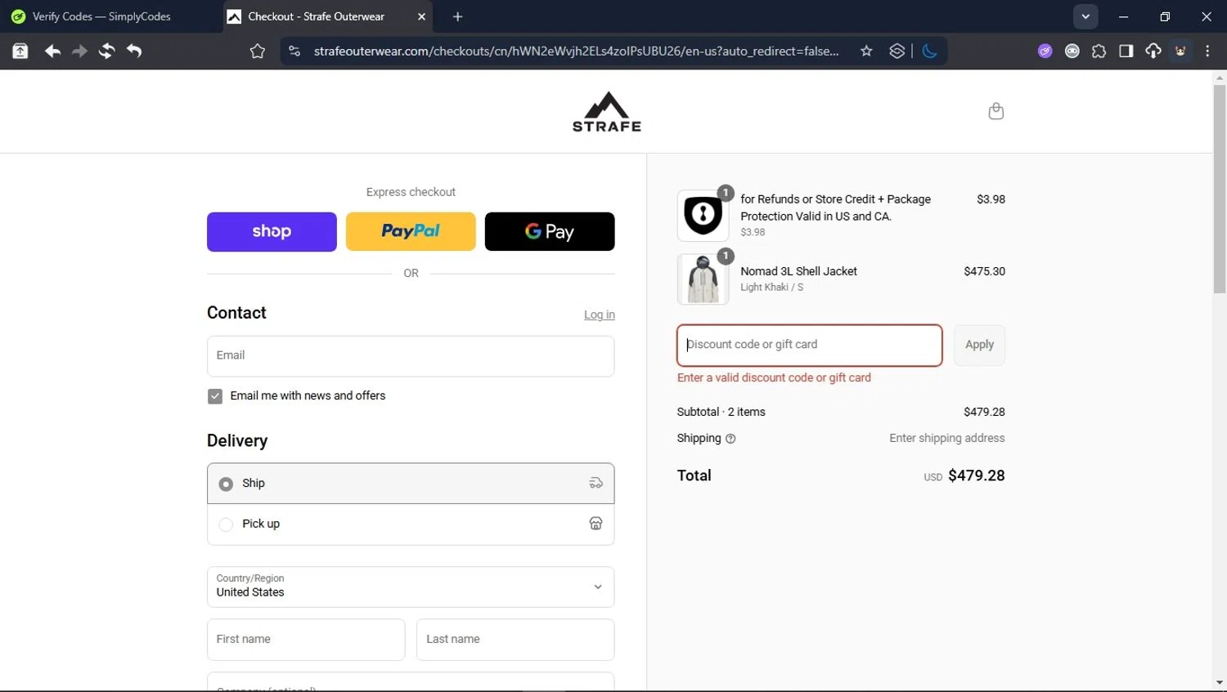Click the Nomad 3L Shell Jacket thumbnail

click(703, 279)
